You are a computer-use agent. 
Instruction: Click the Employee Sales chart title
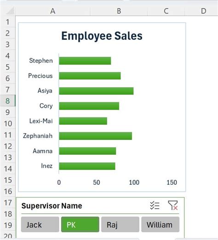pyautogui.click(x=102, y=36)
